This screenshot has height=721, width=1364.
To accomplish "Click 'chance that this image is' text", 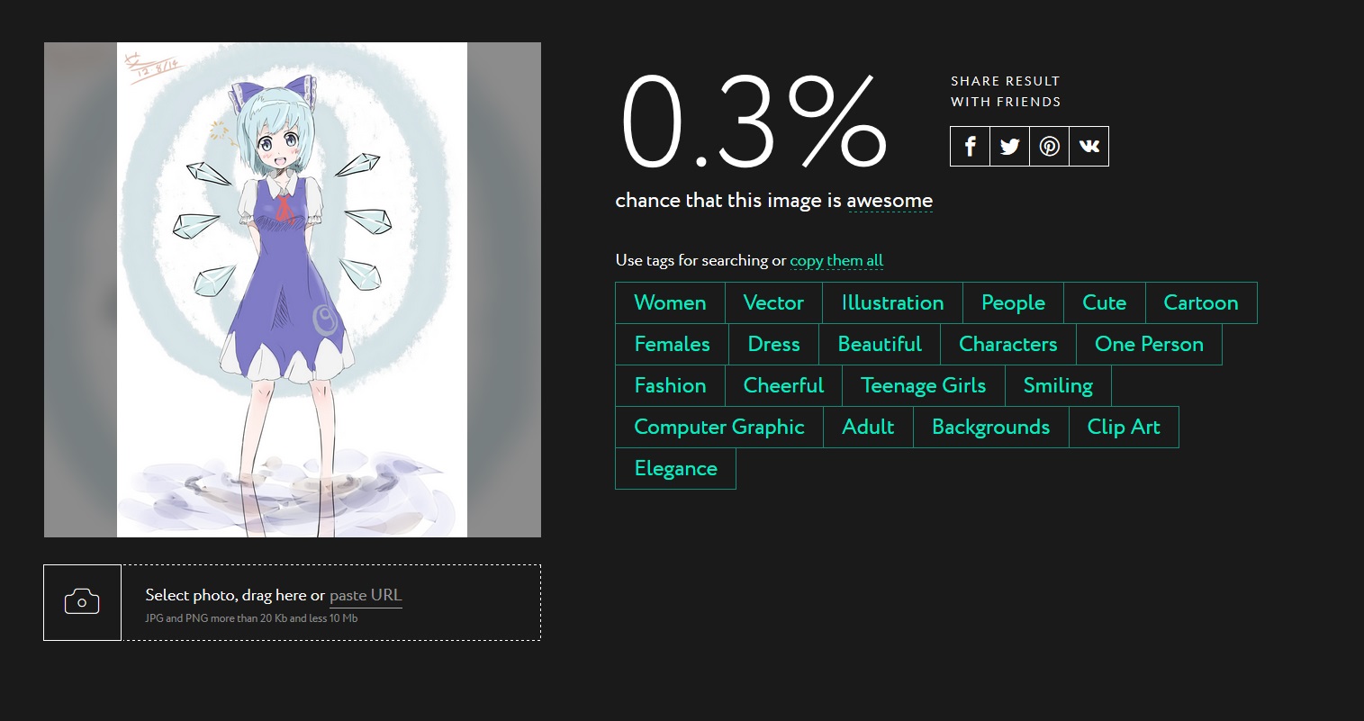I will pyautogui.click(x=728, y=201).
